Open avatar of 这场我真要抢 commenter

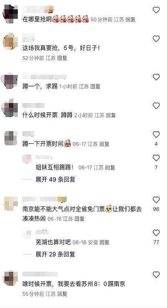10,41
